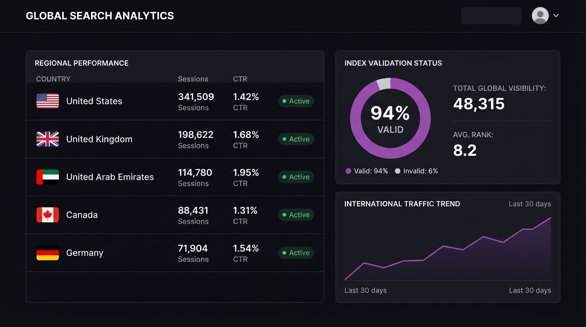Click the 8.2 average rank value

tap(465, 150)
